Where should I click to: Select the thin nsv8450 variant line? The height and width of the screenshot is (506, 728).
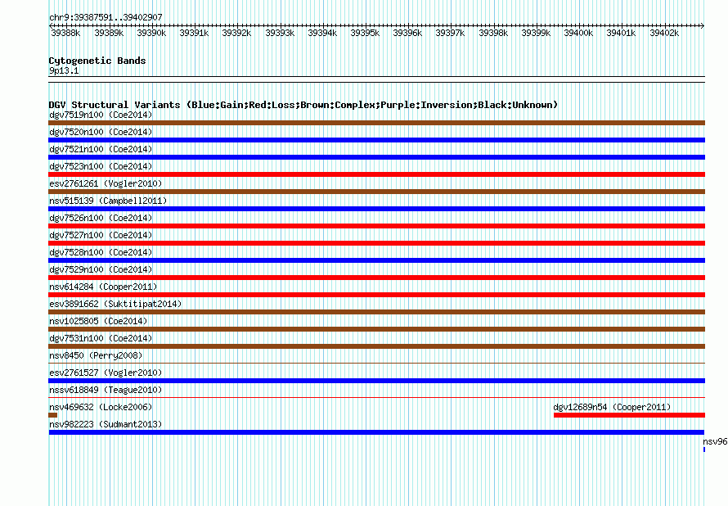[x=376, y=364]
